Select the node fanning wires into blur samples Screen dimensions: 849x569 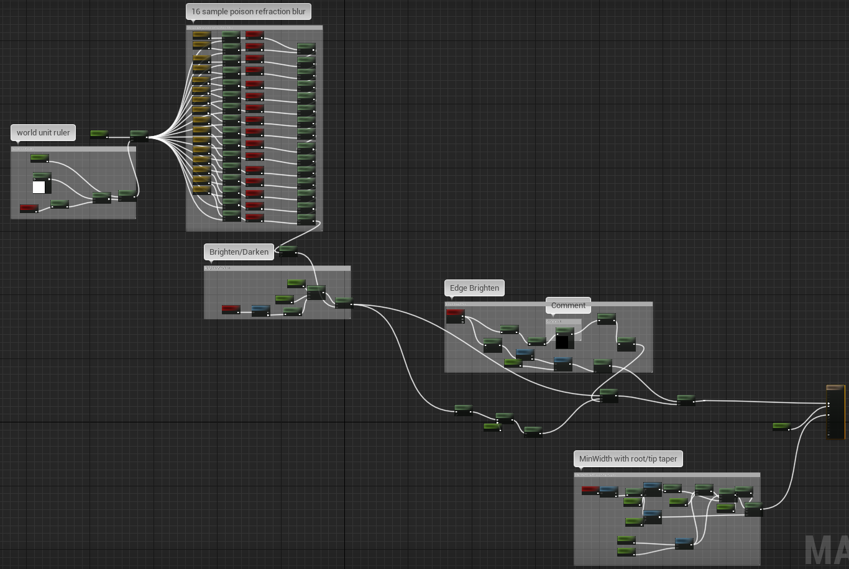(139, 135)
